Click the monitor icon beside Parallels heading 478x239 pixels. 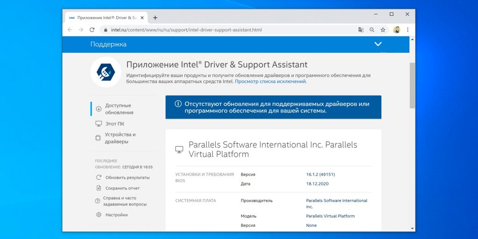(x=179, y=149)
